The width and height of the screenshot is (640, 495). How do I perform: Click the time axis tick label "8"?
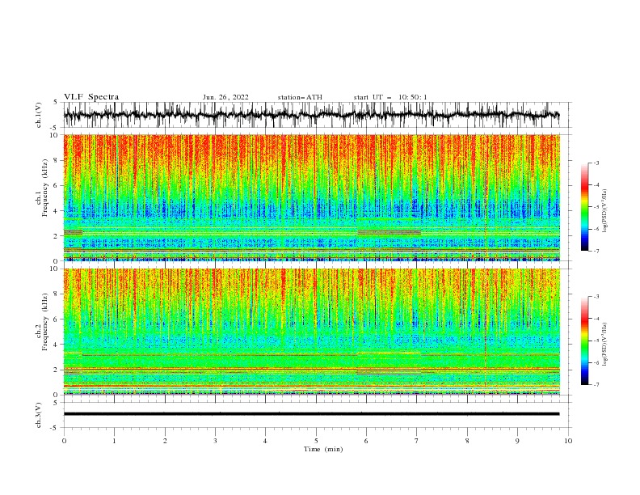coord(467,441)
